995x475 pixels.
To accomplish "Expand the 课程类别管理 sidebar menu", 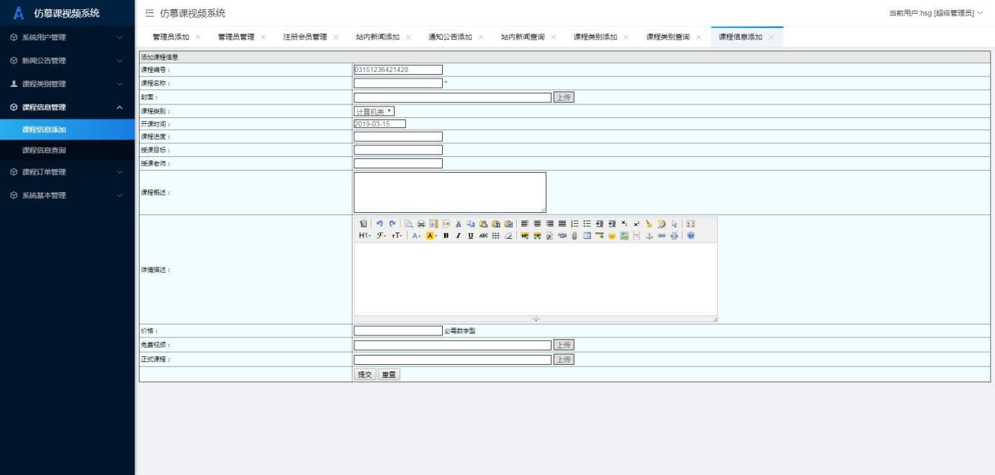I will [x=67, y=84].
